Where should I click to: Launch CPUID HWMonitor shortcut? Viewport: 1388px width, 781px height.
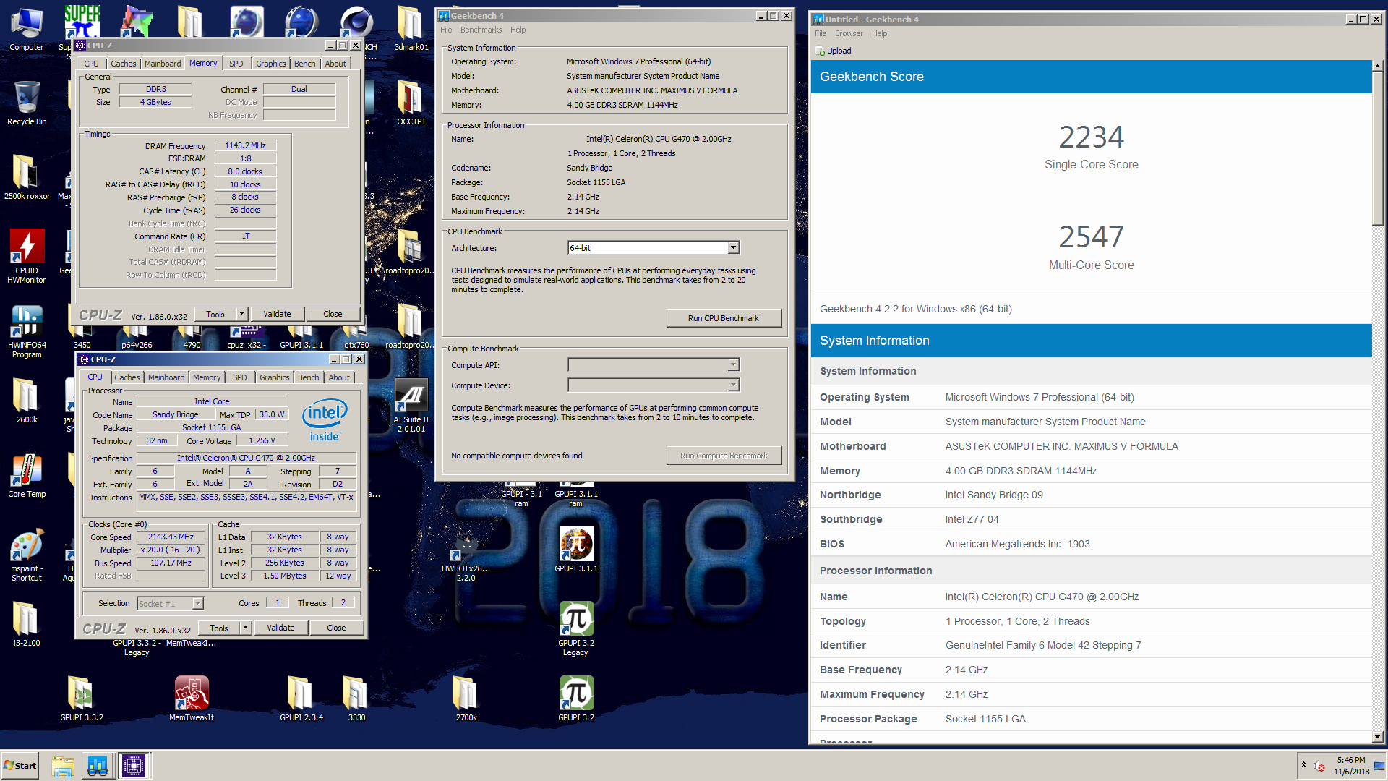[27, 256]
